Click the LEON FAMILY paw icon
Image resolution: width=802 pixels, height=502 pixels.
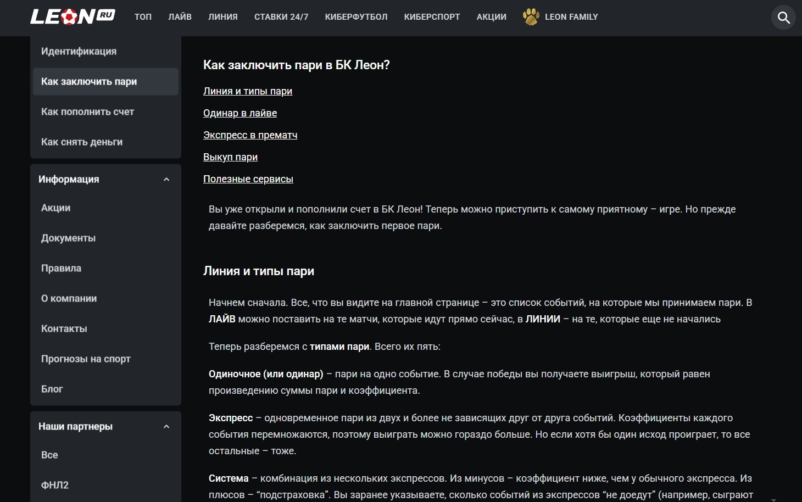[531, 17]
